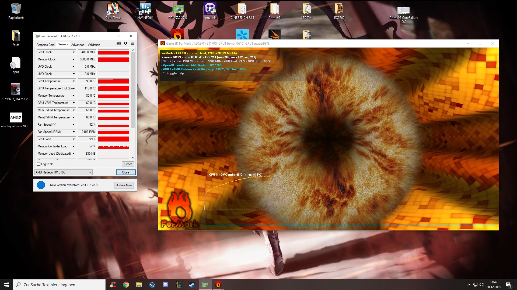517x290 pixels.
Task: Open the GPU Temperature (Hot Spot) dropdown
Action: pyautogui.click(x=74, y=88)
